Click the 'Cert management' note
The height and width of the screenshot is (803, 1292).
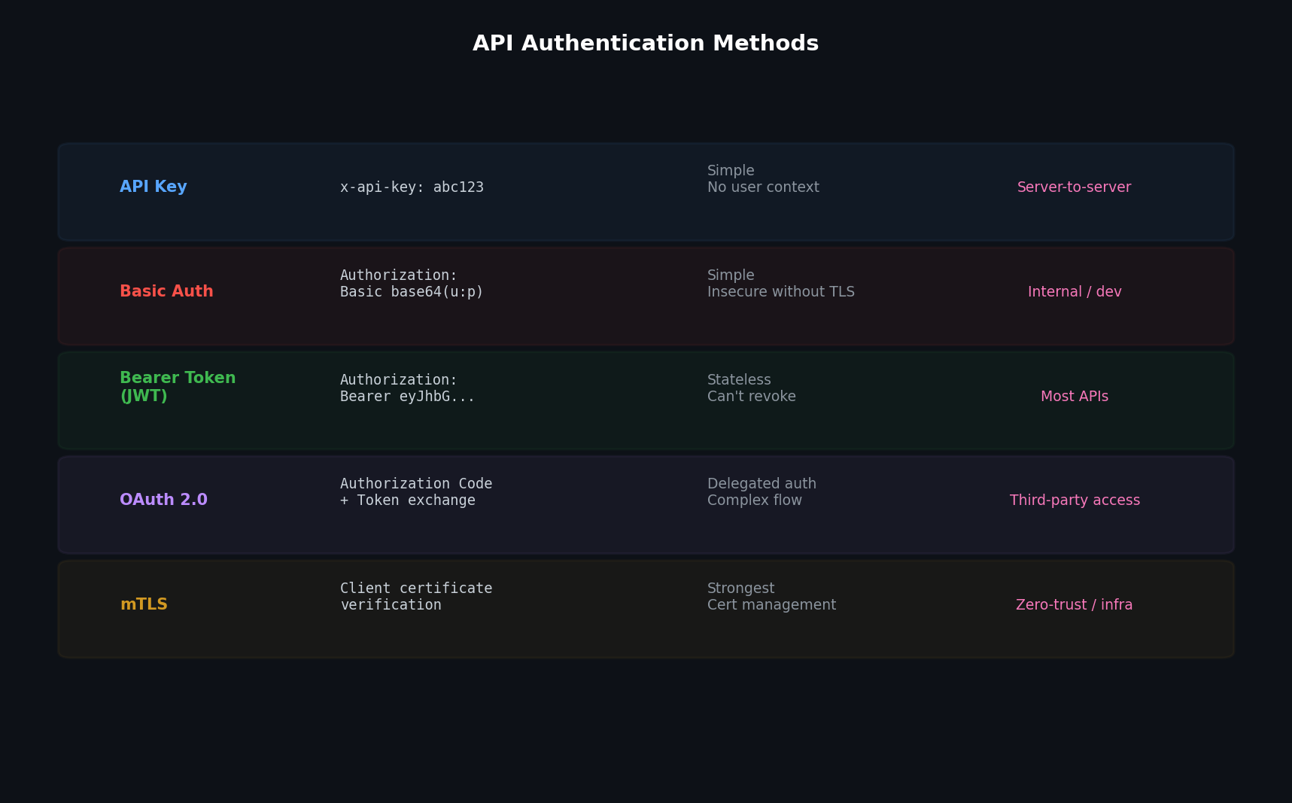point(771,605)
